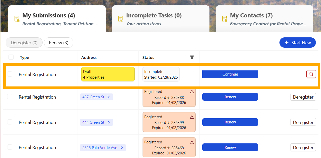Switch to the Incomplete Tasks (0) tab
This screenshot has width=321, height=158.
[161, 19]
